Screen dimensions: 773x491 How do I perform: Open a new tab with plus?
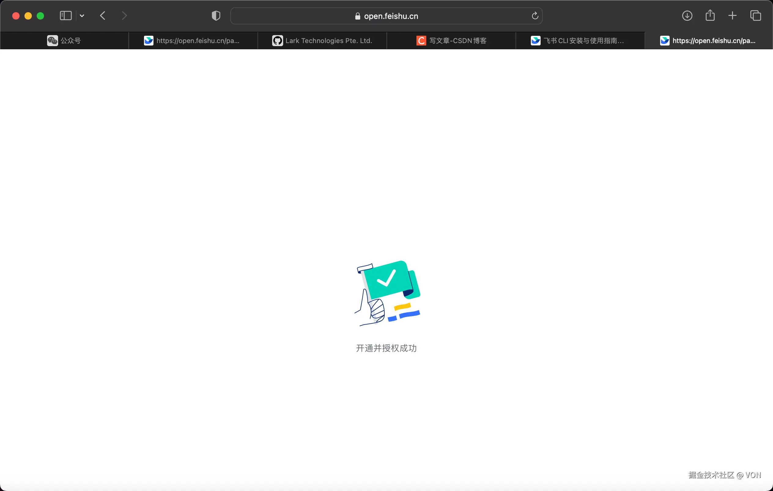click(x=733, y=16)
